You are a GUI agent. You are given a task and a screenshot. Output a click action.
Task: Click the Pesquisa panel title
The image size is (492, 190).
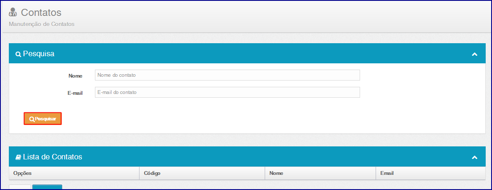39,54
